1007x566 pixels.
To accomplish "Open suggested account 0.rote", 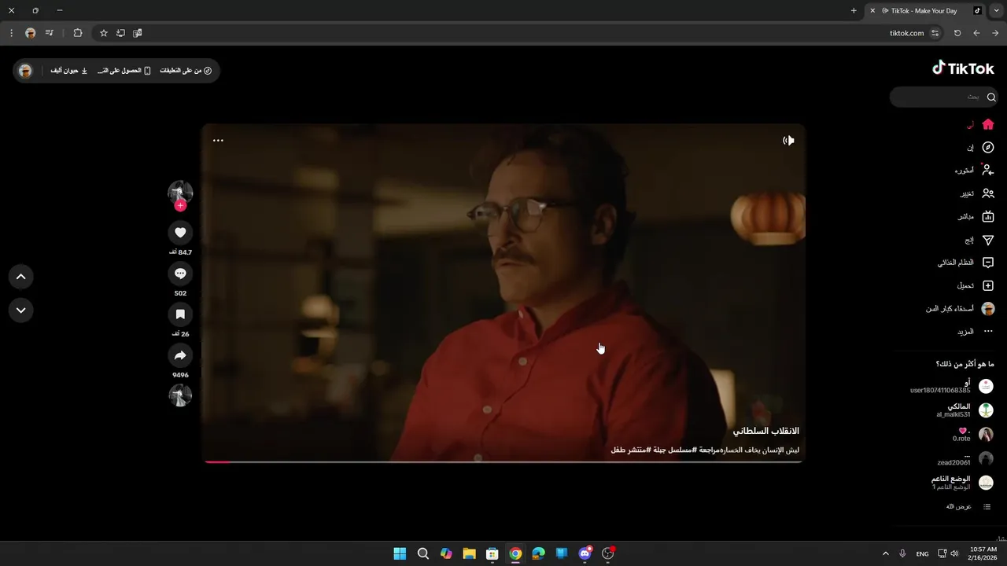I will pyautogui.click(x=973, y=435).
